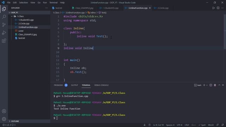Click the Run Code play icon

[x=213, y=8]
